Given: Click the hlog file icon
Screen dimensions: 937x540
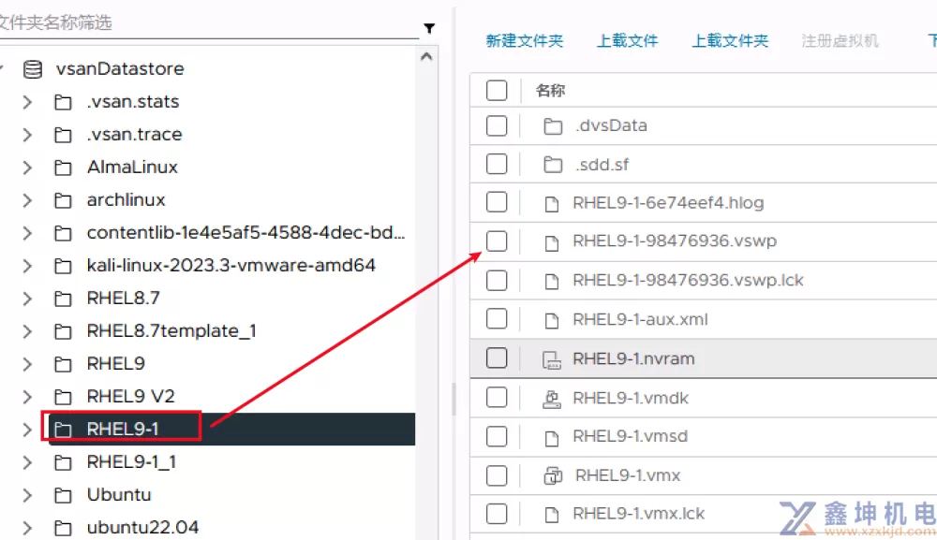Looking at the screenshot, I should 552,205.
